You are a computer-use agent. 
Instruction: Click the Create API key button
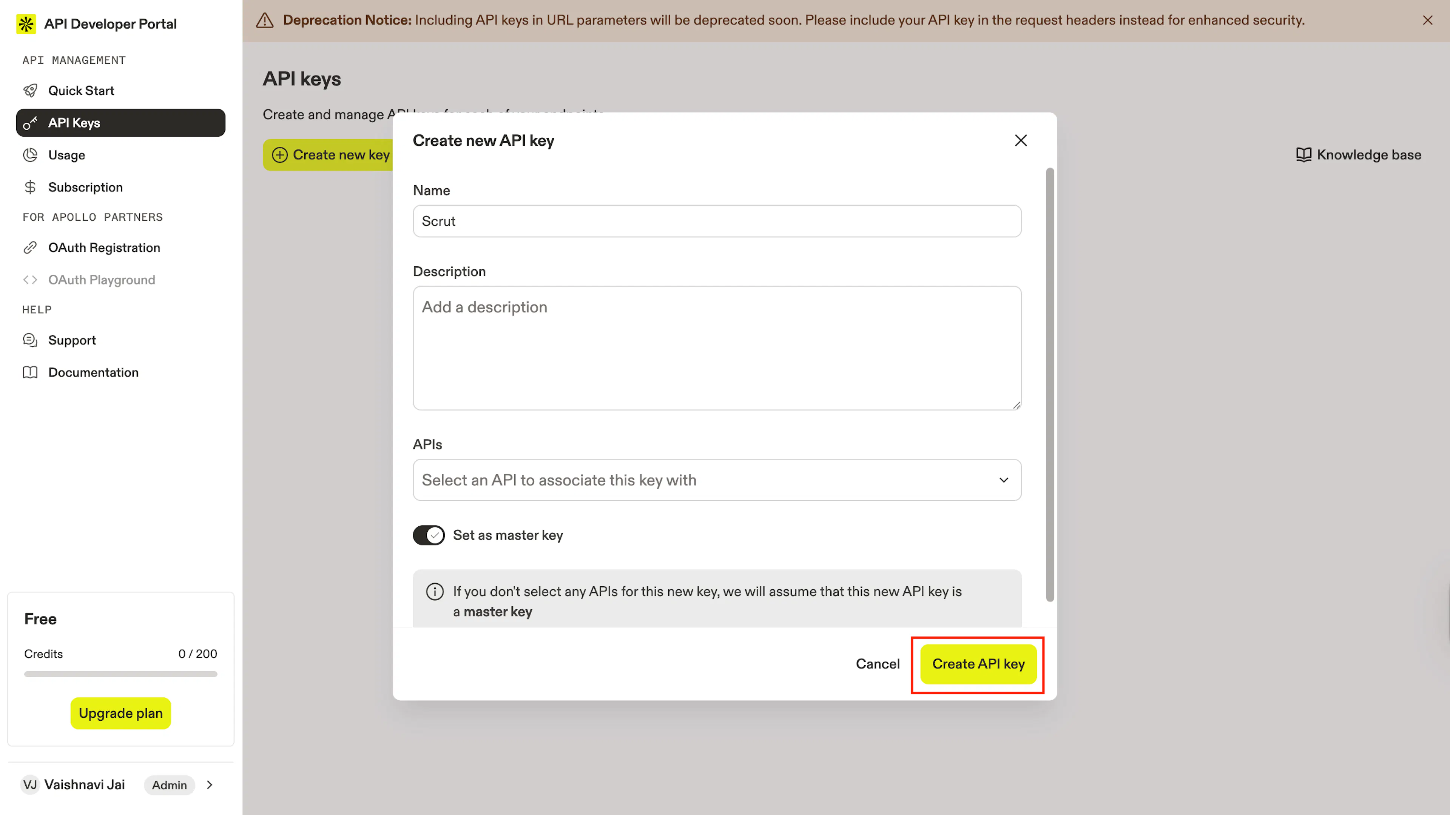point(978,664)
